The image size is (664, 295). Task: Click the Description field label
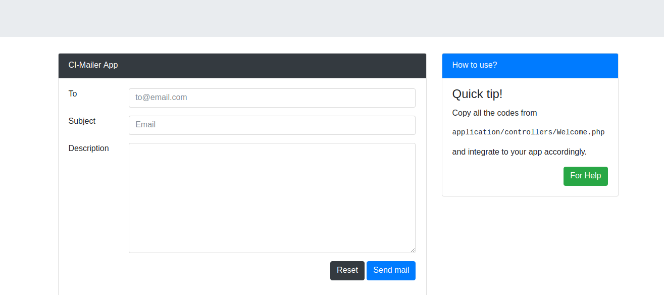coord(89,149)
